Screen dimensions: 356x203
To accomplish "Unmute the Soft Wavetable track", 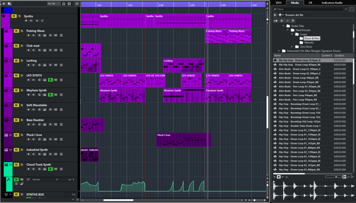I will coord(16,105).
